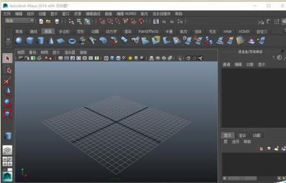Create a NURBS sphere from the shelf
The image size is (286, 183).
click(x=19, y=40)
